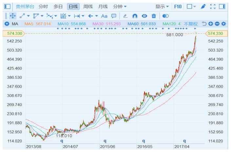The image size is (231, 152).
Task: Switch to the 日线 daily tab
Action: 73,7
